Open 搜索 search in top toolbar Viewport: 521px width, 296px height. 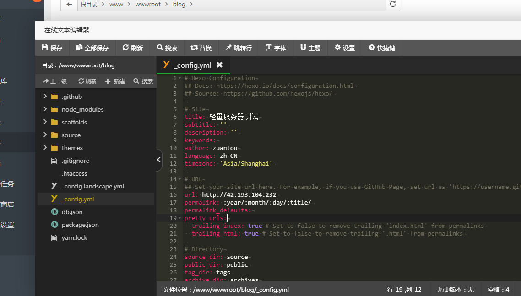tap(167, 48)
